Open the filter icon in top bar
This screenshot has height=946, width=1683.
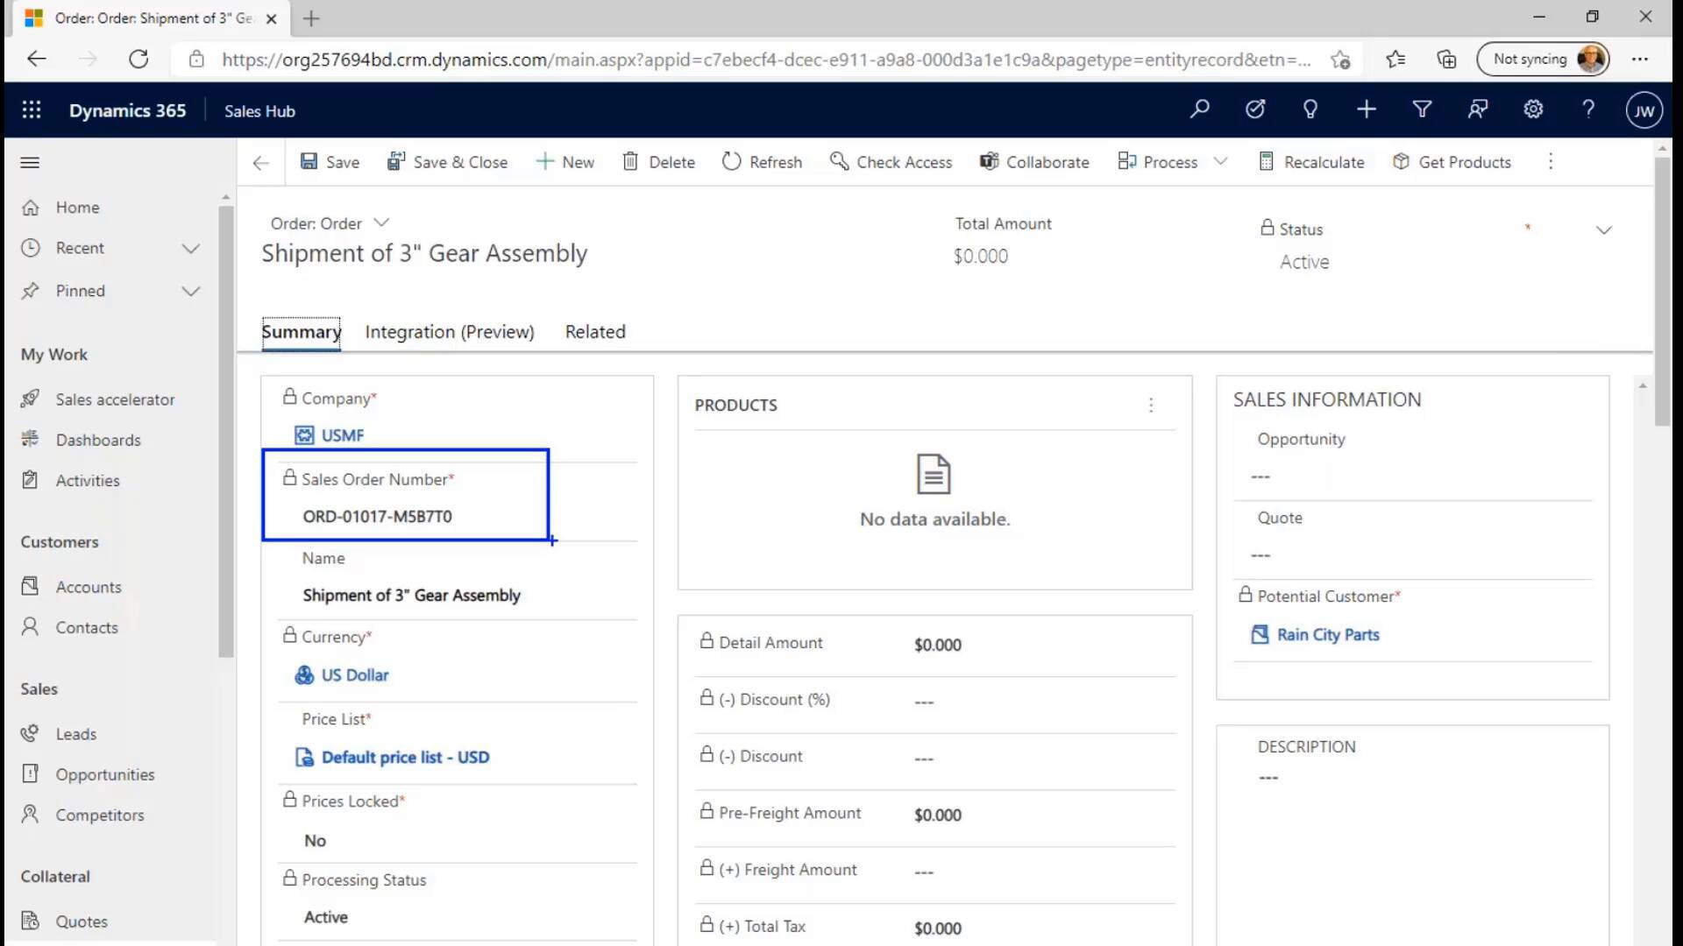point(1422,109)
